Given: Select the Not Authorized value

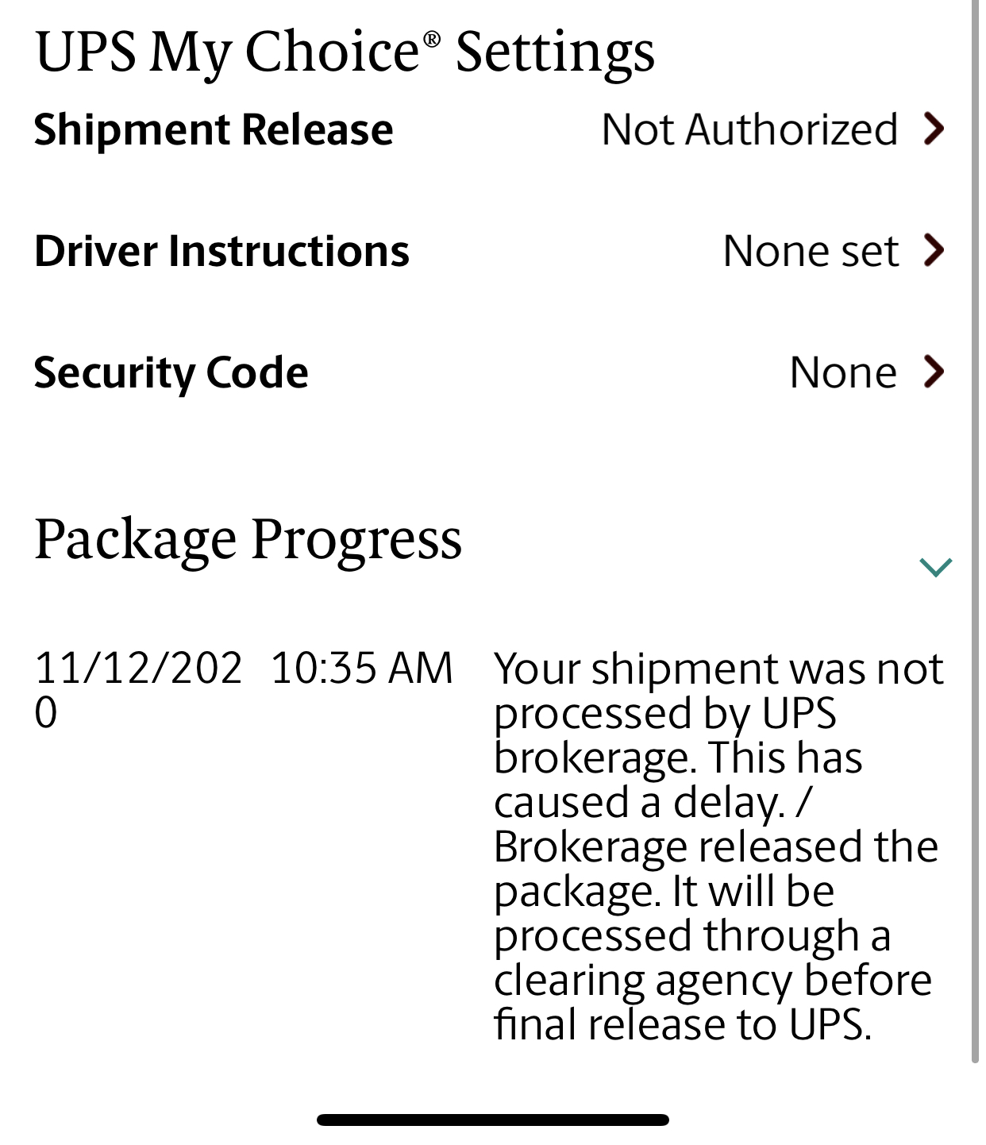Looking at the screenshot, I should [749, 129].
